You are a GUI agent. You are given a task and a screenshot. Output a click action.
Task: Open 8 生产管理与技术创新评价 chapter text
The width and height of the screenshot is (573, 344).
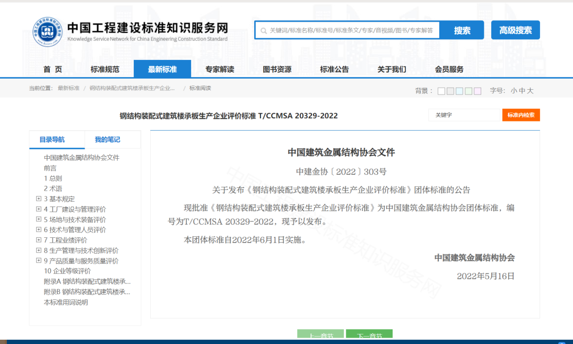(81, 251)
